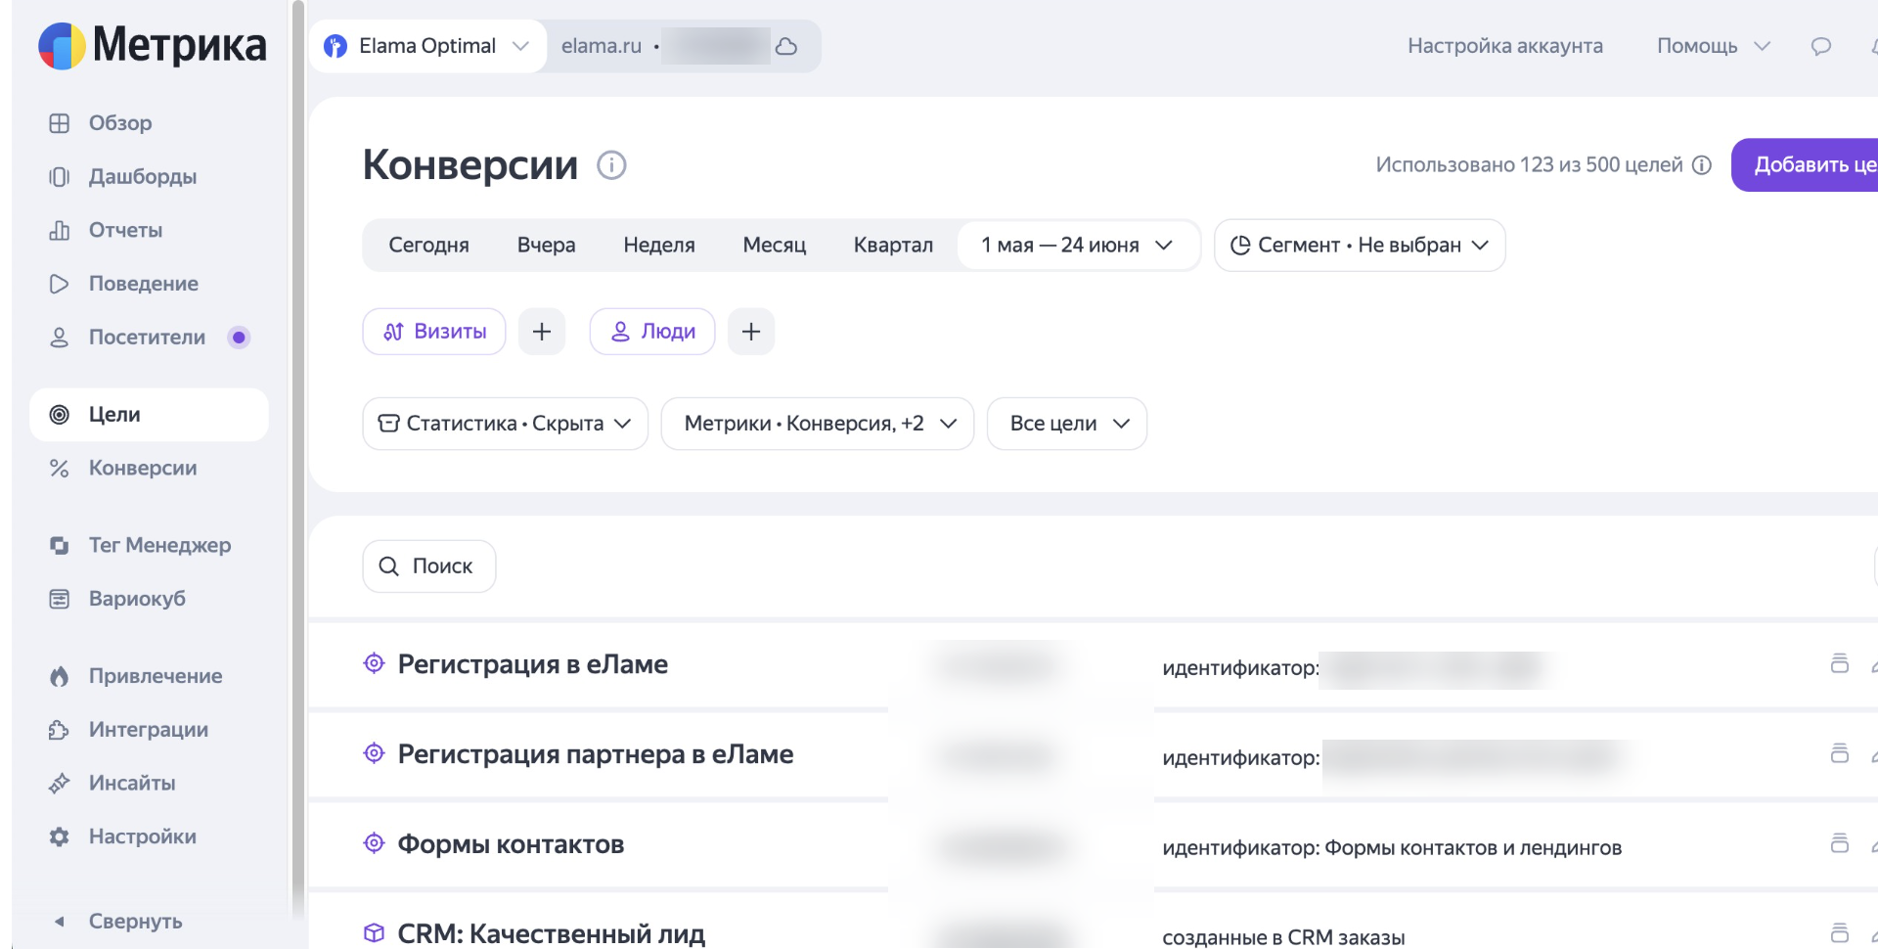Open the chat bubble icon in top bar
Screen dimensions: 1878x949
point(1820,46)
